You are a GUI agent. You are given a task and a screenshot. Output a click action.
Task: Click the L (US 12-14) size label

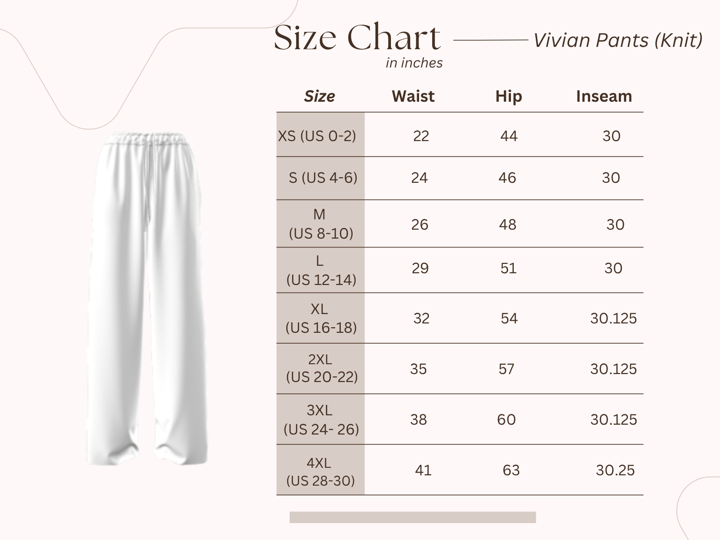321,270
